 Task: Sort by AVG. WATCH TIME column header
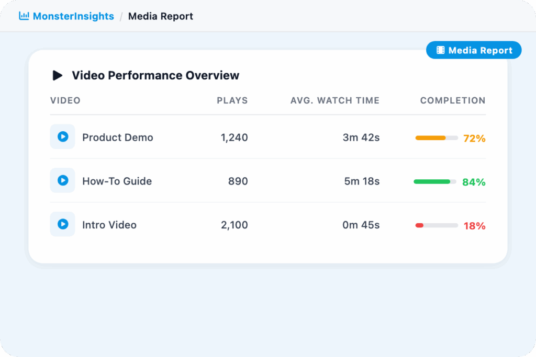coord(335,100)
